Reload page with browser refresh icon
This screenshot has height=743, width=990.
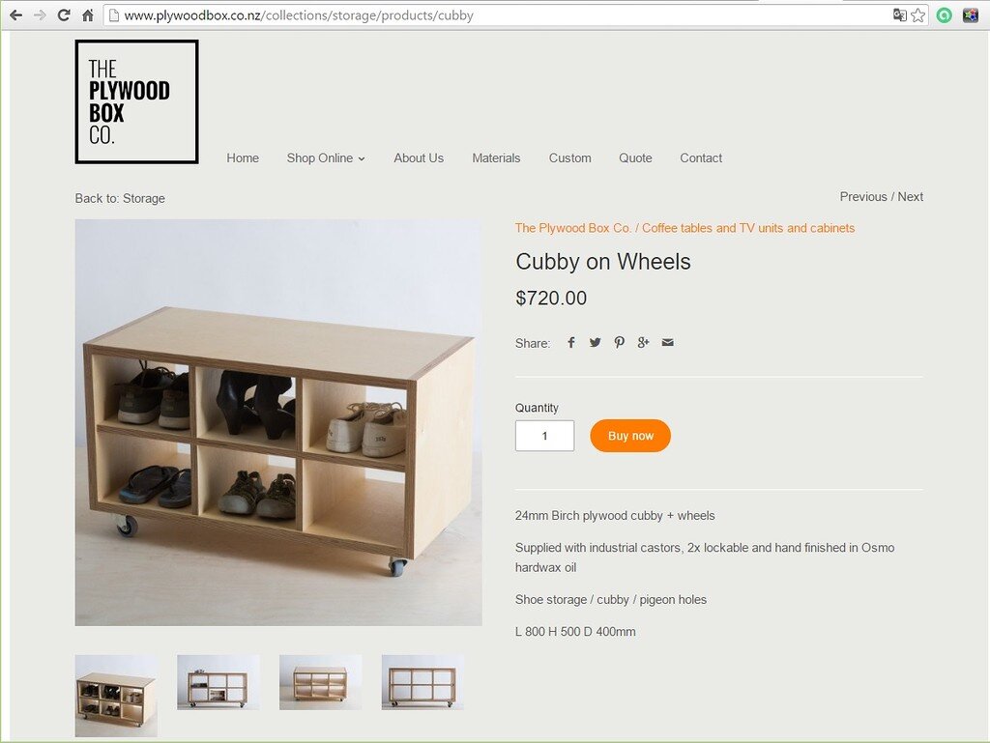coord(63,15)
